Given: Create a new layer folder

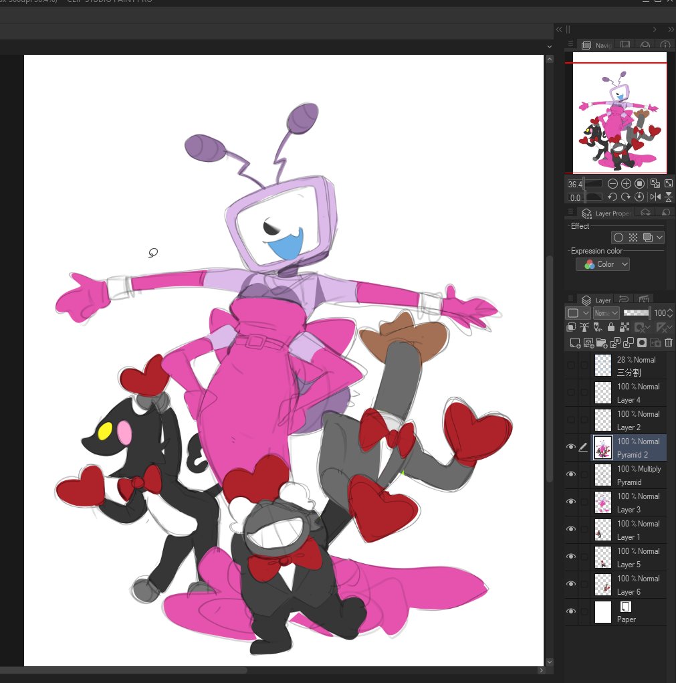Looking at the screenshot, I should point(602,343).
